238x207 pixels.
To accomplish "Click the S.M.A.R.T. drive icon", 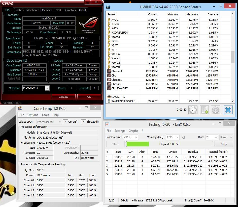I will [109, 97].
